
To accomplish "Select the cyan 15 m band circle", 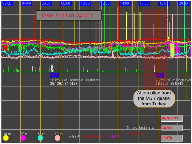I will [x=41, y=138].
